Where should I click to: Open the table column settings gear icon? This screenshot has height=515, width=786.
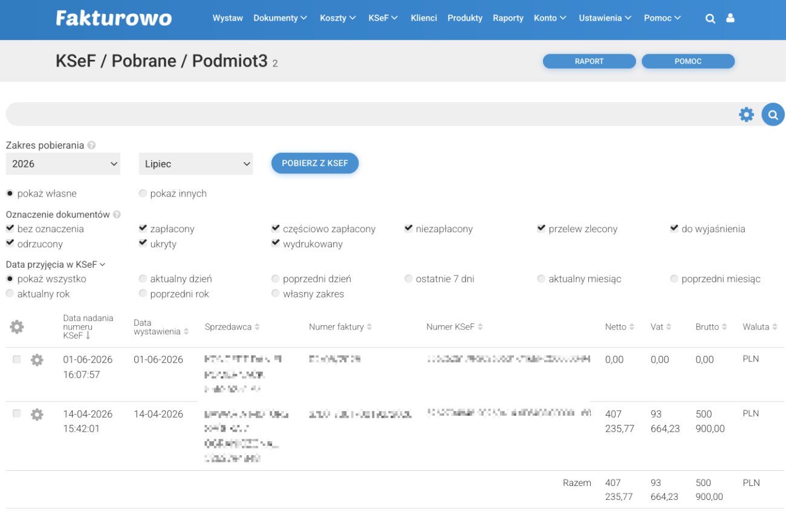tap(17, 327)
